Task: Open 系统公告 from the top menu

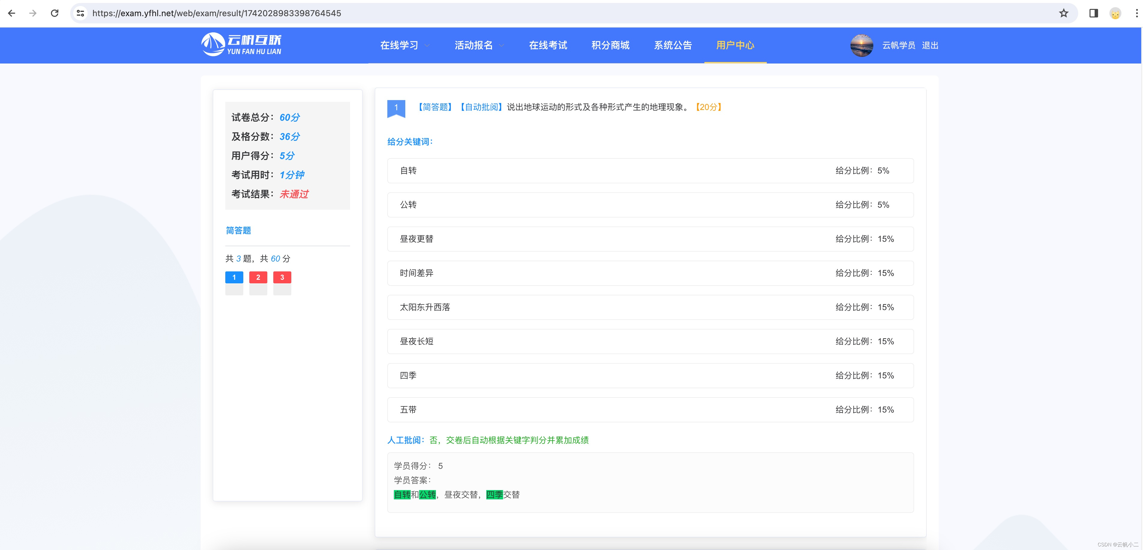Action: click(x=673, y=45)
